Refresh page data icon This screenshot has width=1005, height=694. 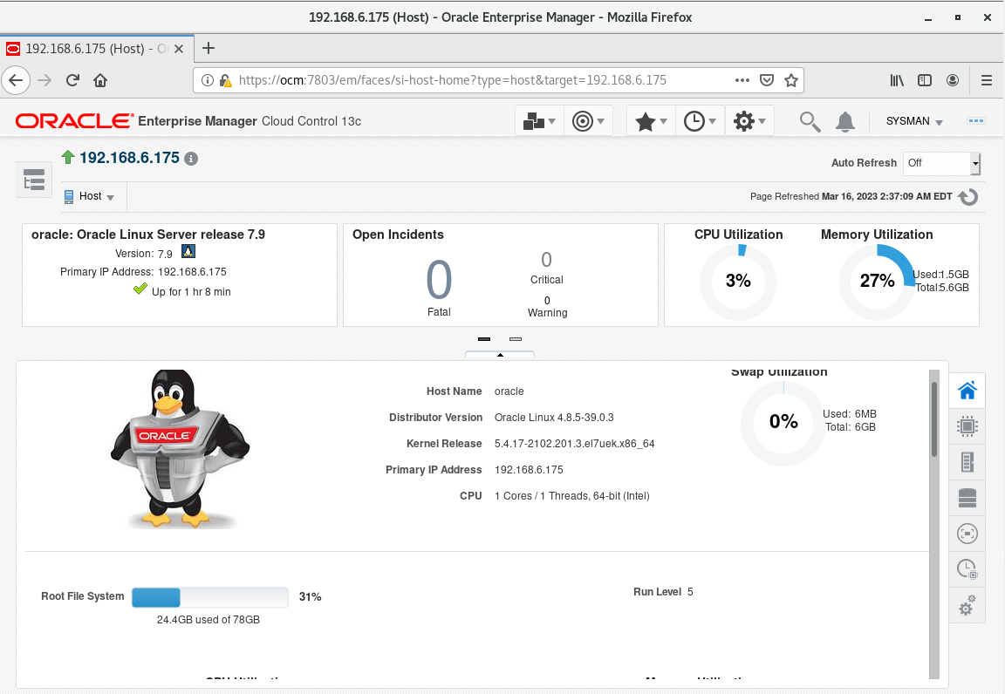click(967, 197)
